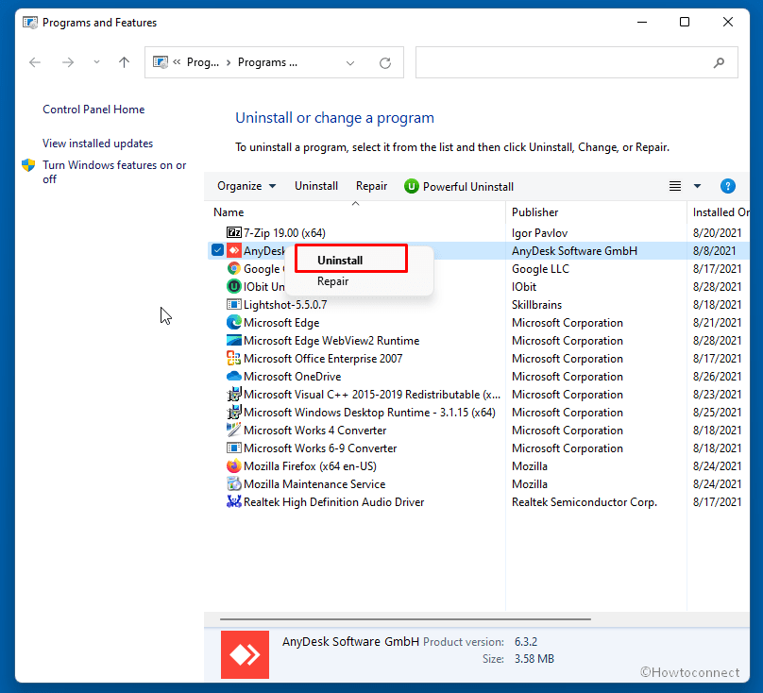Viewport: 763px width, 693px height.
Task: Click the AnyDesk Software GmbH publisher cell
Action: pos(575,250)
